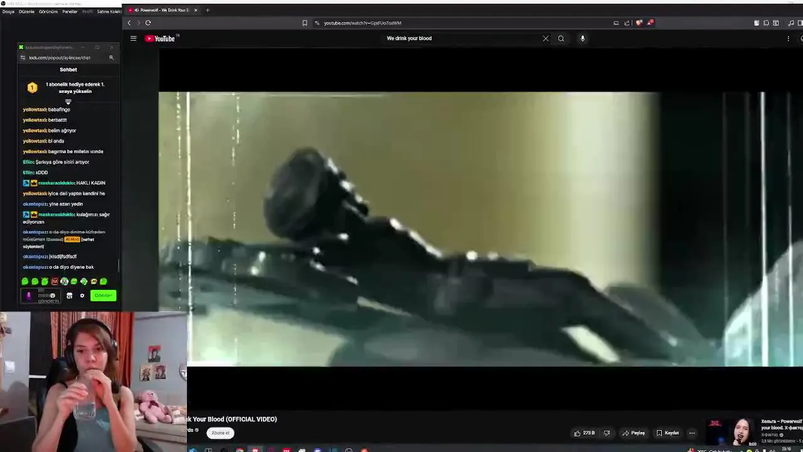Expand the gift leaderboard chevron
The image size is (803, 452).
(x=68, y=101)
